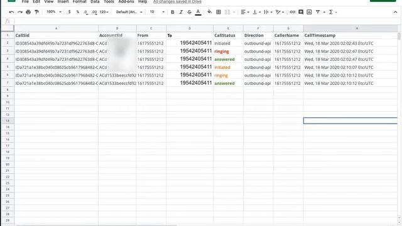Click the Direction header cell

(258, 35)
